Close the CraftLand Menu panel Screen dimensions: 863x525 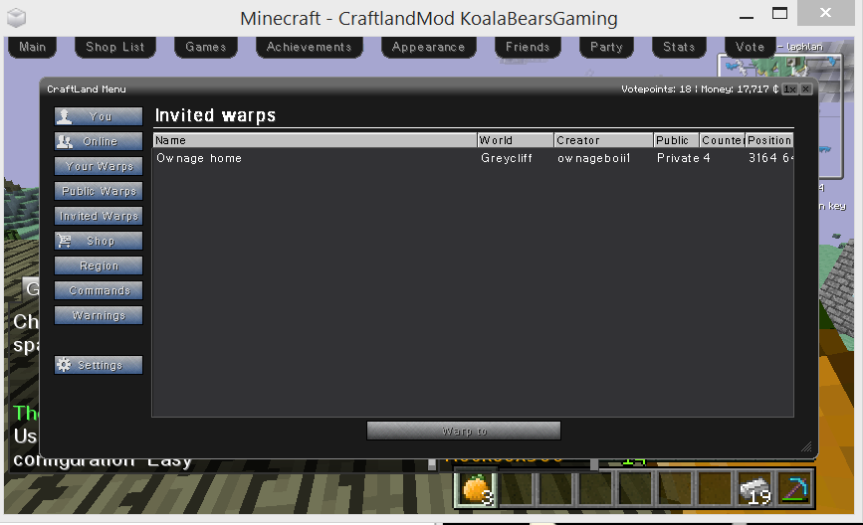[x=805, y=89]
